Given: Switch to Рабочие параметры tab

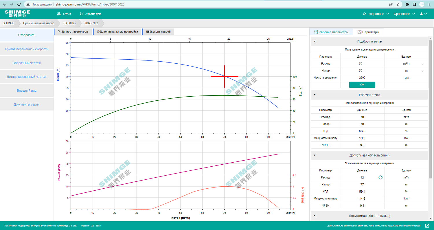Looking at the screenshot, I should click(x=331, y=32).
